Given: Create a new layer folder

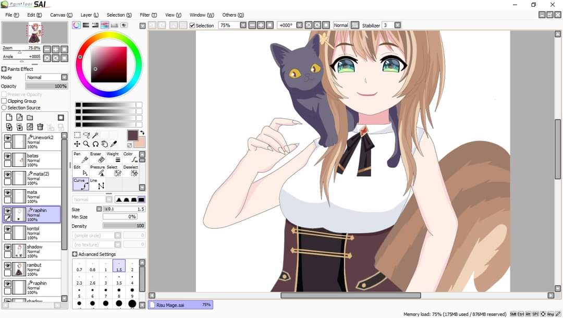Looking at the screenshot, I should [x=30, y=117].
